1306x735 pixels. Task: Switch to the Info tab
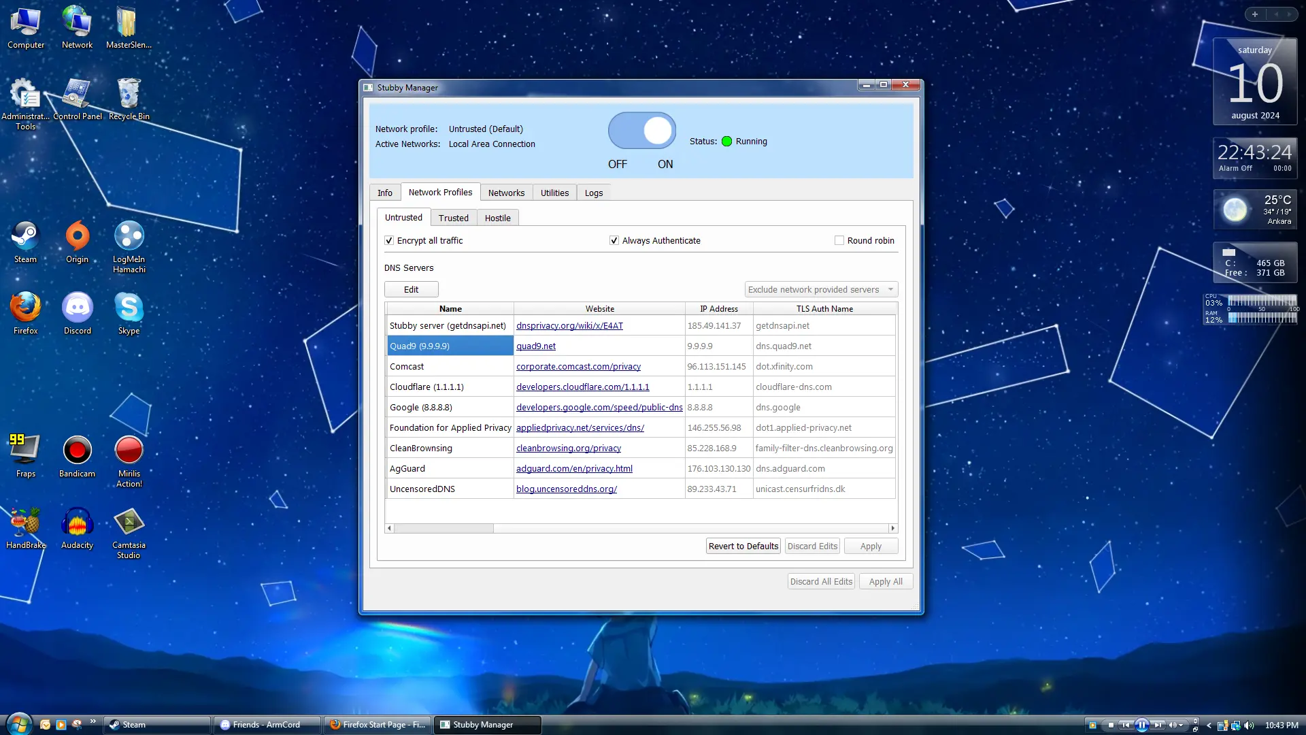click(384, 193)
